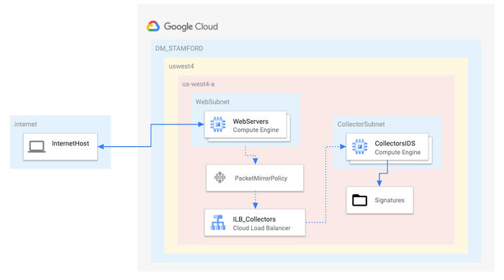Select the CollectorSubnet group label
The image size is (504, 280).
pos(361,125)
